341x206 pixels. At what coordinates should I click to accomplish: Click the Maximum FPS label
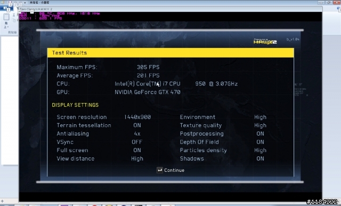pos(77,67)
